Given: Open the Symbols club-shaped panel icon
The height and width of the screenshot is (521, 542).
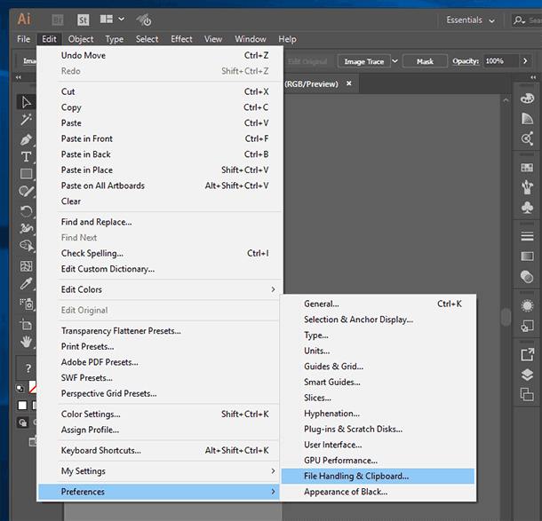Looking at the screenshot, I should click(527, 208).
